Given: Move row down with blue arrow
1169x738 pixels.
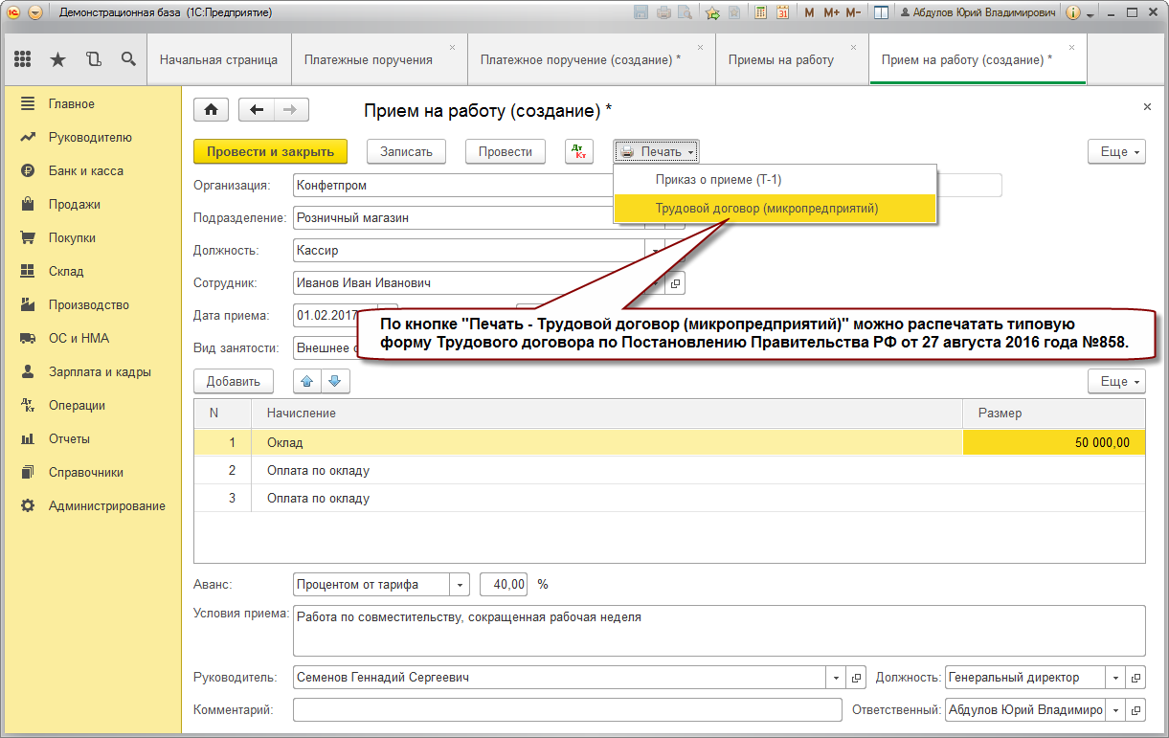Looking at the screenshot, I should (334, 381).
